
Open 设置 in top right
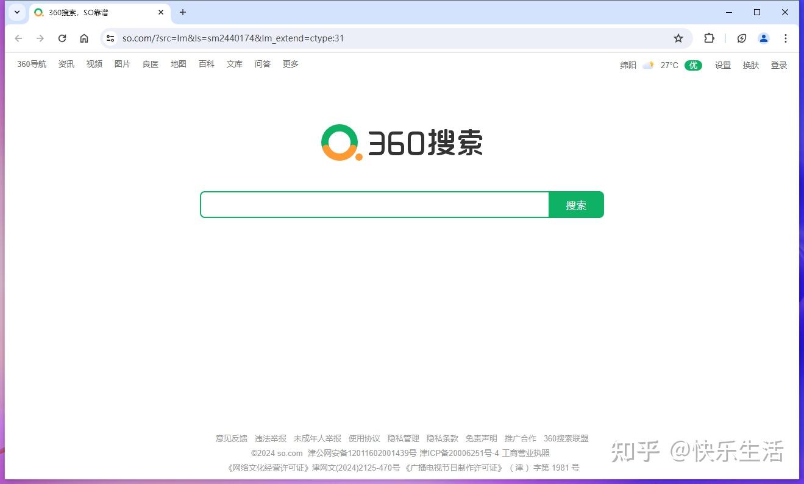[x=723, y=65]
